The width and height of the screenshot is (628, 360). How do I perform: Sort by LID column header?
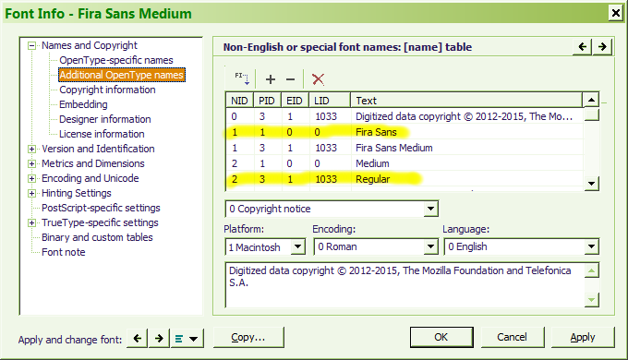(x=330, y=101)
